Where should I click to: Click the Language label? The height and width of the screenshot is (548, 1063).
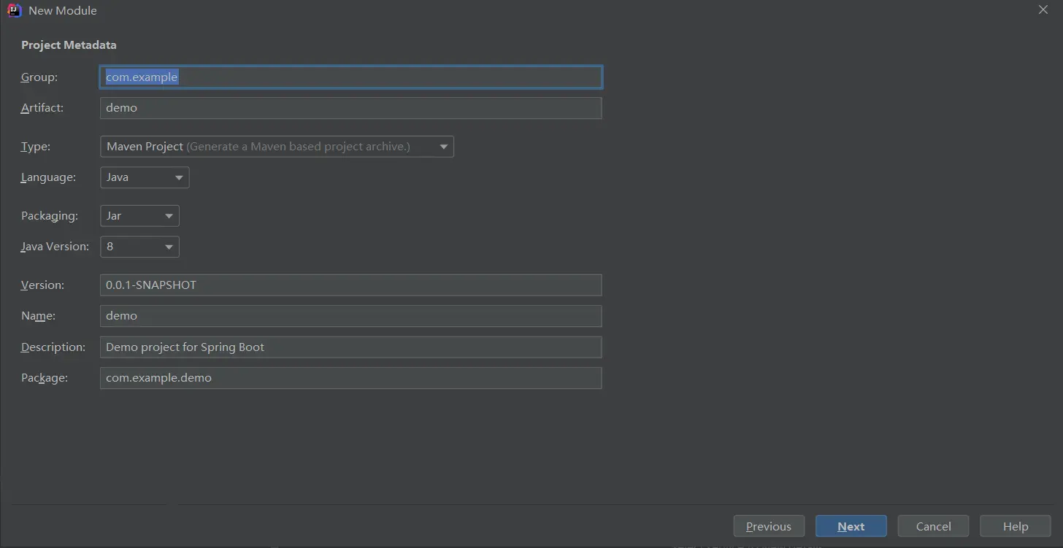(48, 177)
